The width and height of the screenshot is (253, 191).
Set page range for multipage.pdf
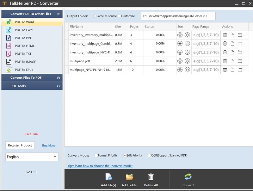pos(206,61)
